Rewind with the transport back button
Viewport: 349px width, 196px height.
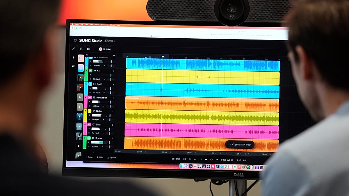tap(195, 159)
